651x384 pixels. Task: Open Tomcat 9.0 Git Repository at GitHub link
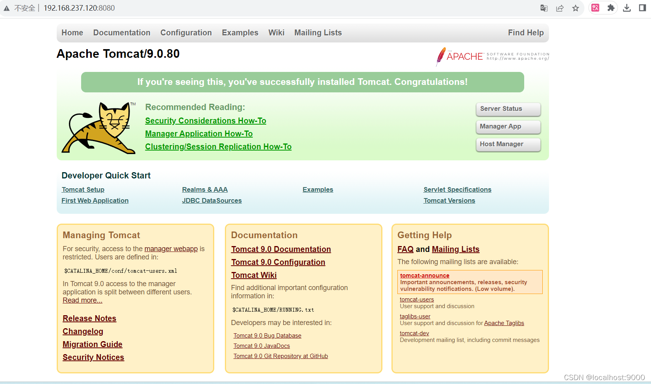coord(280,356)
